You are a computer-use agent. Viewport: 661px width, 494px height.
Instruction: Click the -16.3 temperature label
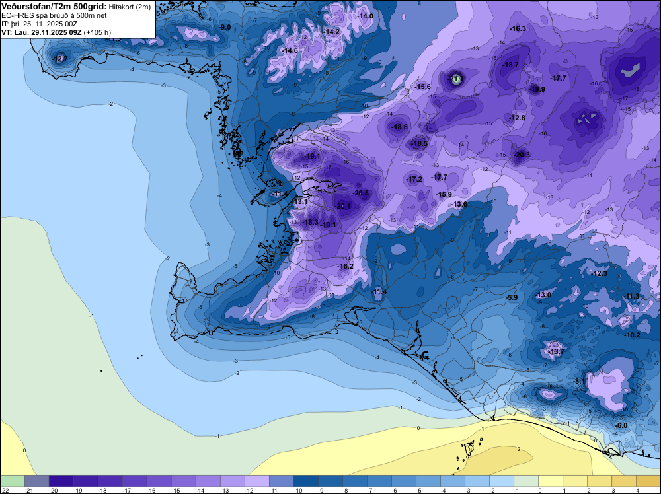518,28
